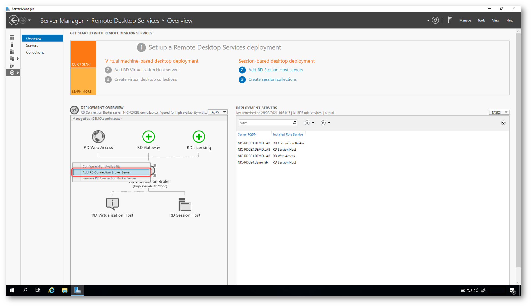This screenshot has height=307, width=532.
Task: Click Create session collections link
Action: coord(272,79)
